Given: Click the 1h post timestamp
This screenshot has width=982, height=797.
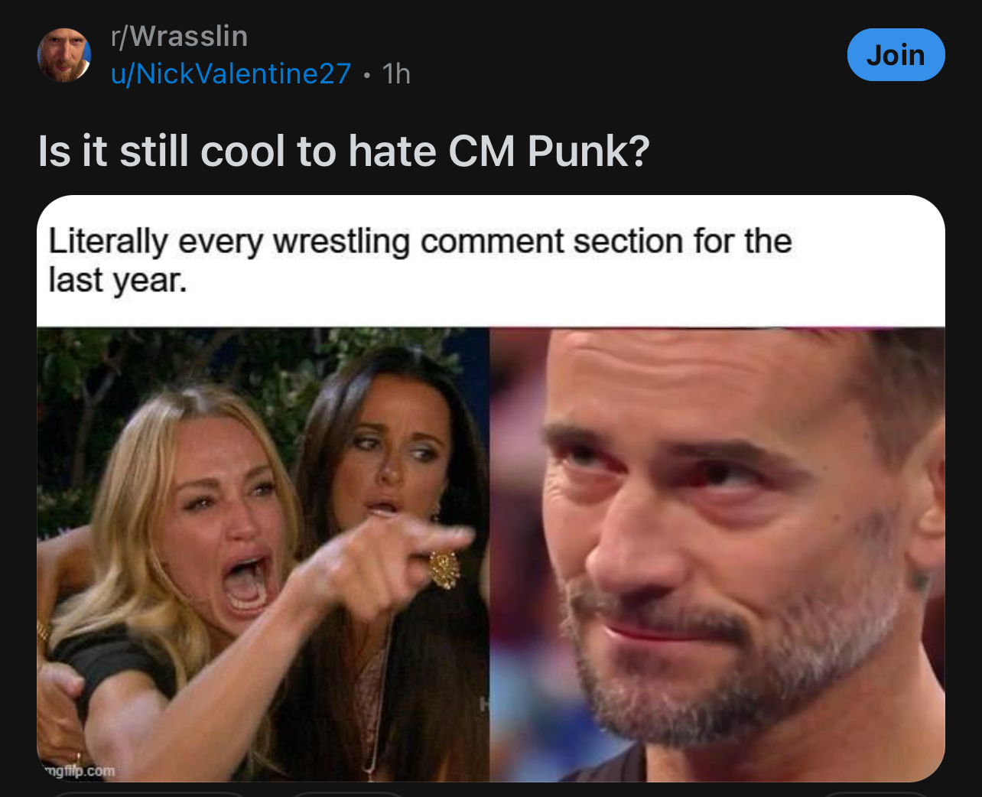Looking at the screenshot, I should click(396, 73).
